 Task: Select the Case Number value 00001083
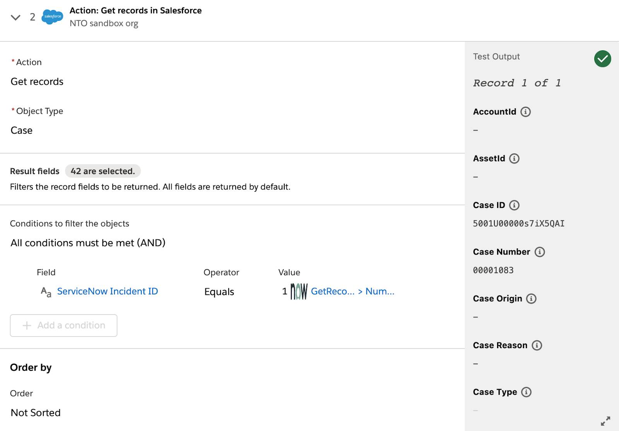pos(493,270)
